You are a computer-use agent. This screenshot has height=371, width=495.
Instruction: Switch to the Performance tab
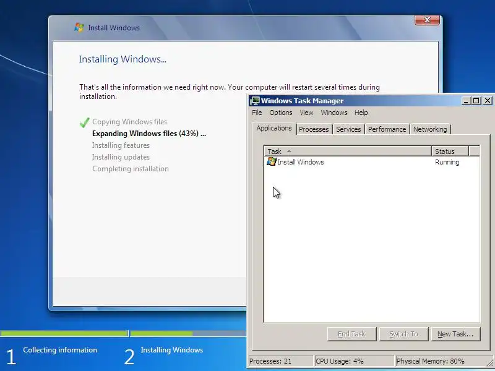tap(387, 129)
